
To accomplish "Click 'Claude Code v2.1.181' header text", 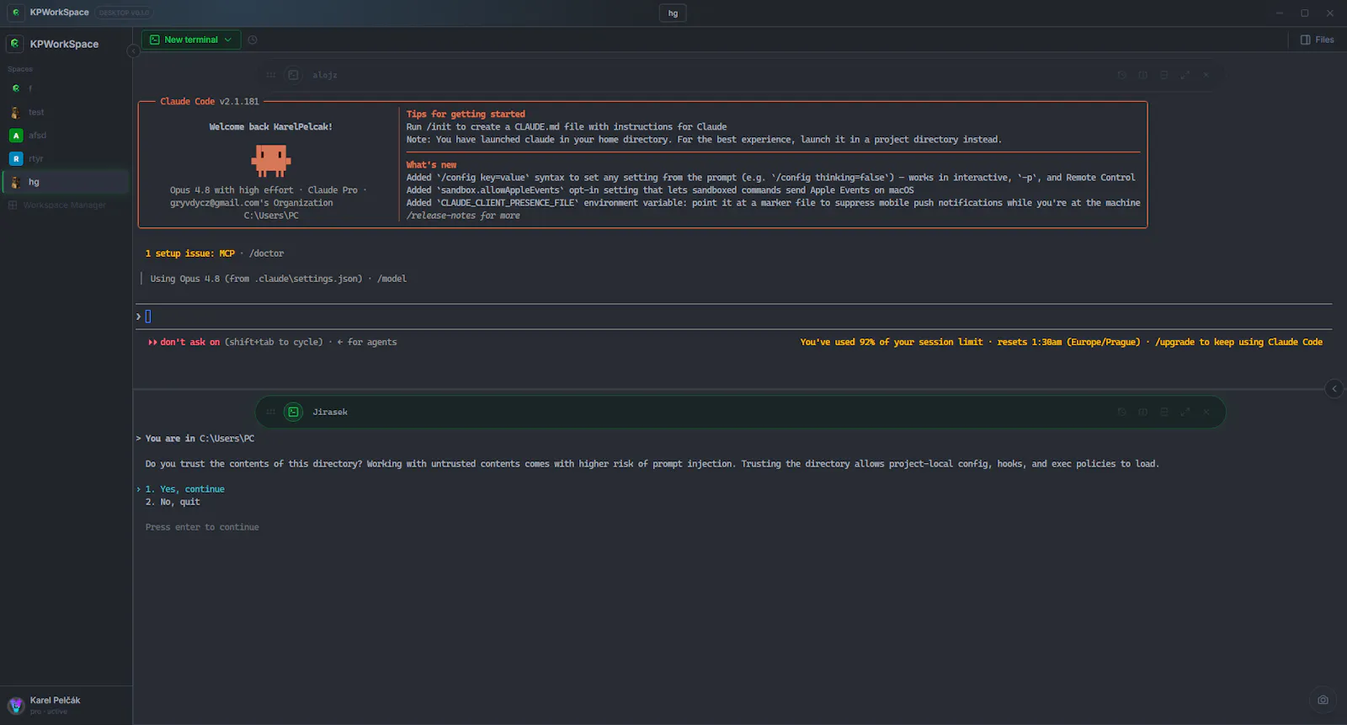I will point(210,101).
